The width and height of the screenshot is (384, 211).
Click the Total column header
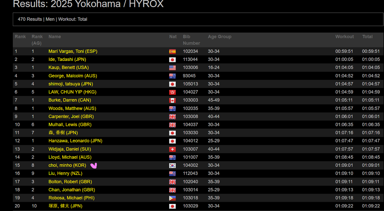pyautogui.click(x=367, y=37)
